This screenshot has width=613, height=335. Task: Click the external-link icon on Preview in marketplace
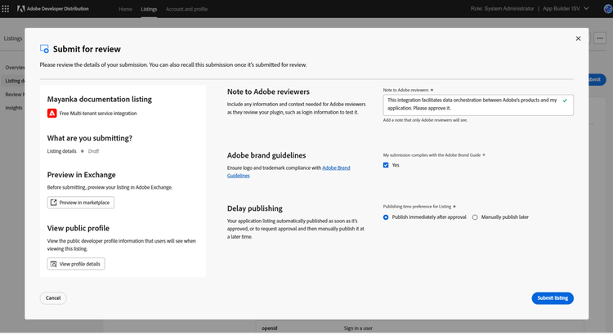tap(54, 203)
